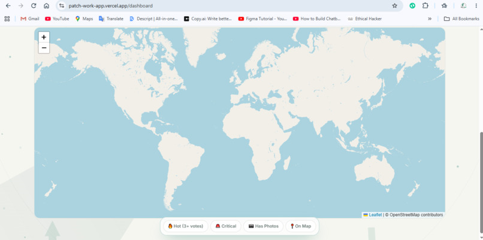This screenshot has height=240, width=483.
Task: Click OpenStreetMap contributors text
Action: (416, 215)
